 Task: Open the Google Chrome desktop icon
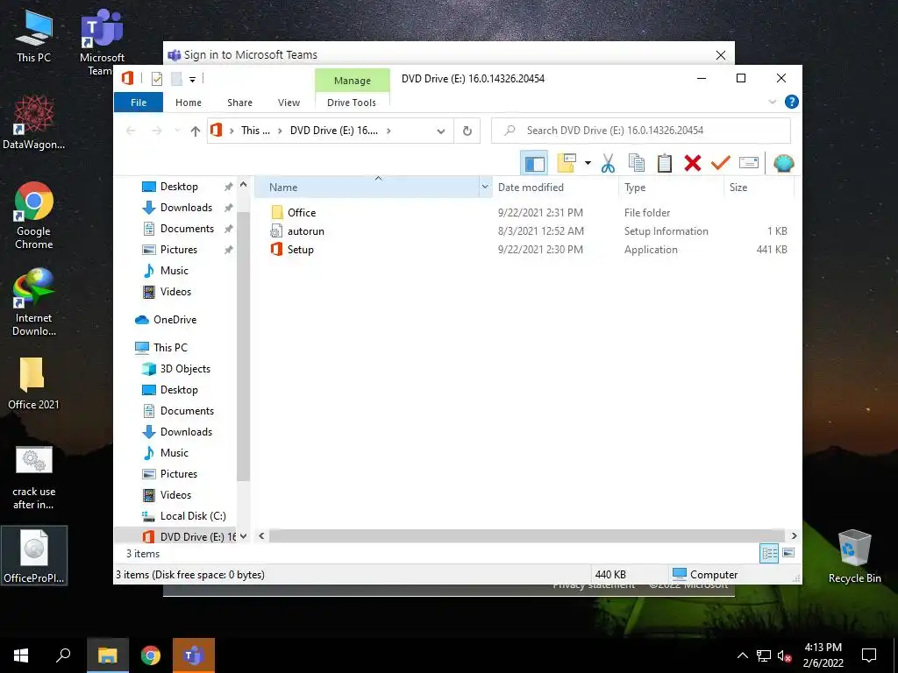point(34,216)
